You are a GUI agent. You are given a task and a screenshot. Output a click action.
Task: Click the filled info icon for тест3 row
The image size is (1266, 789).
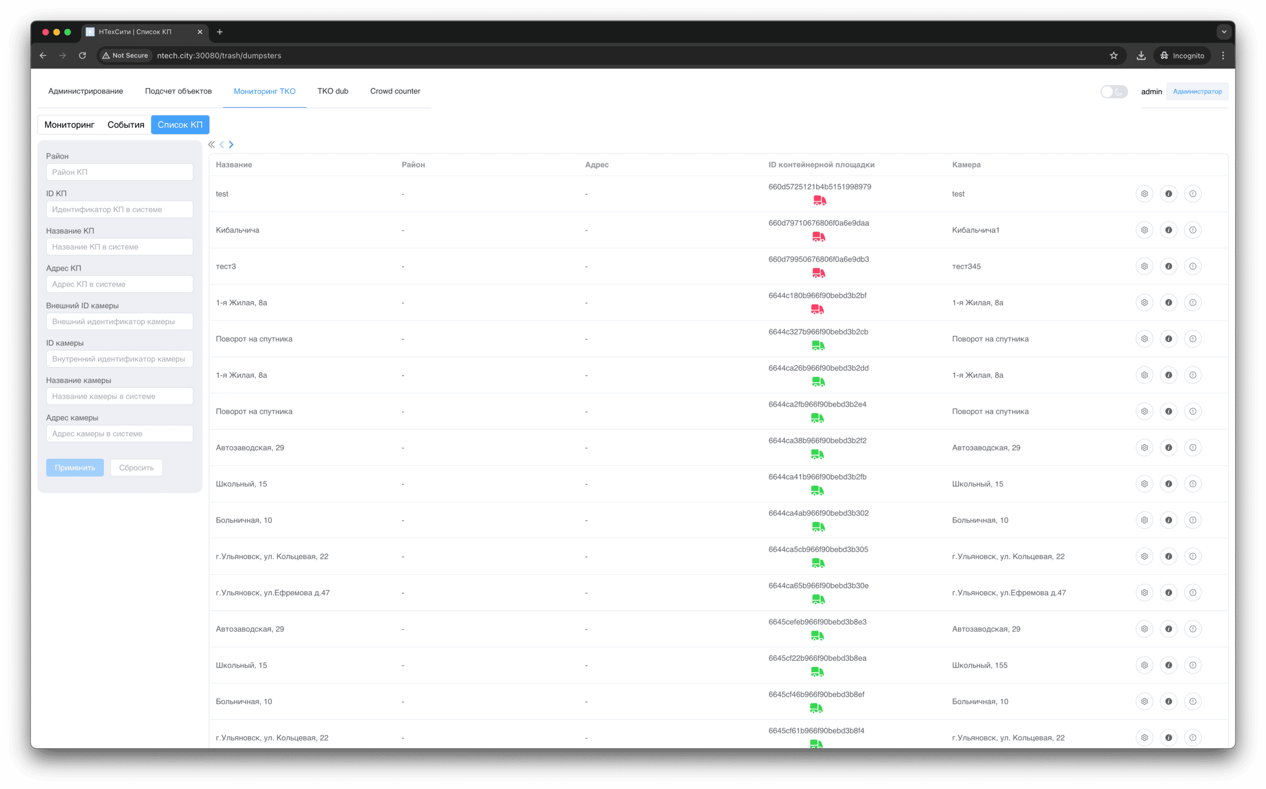pos(1168,266)
